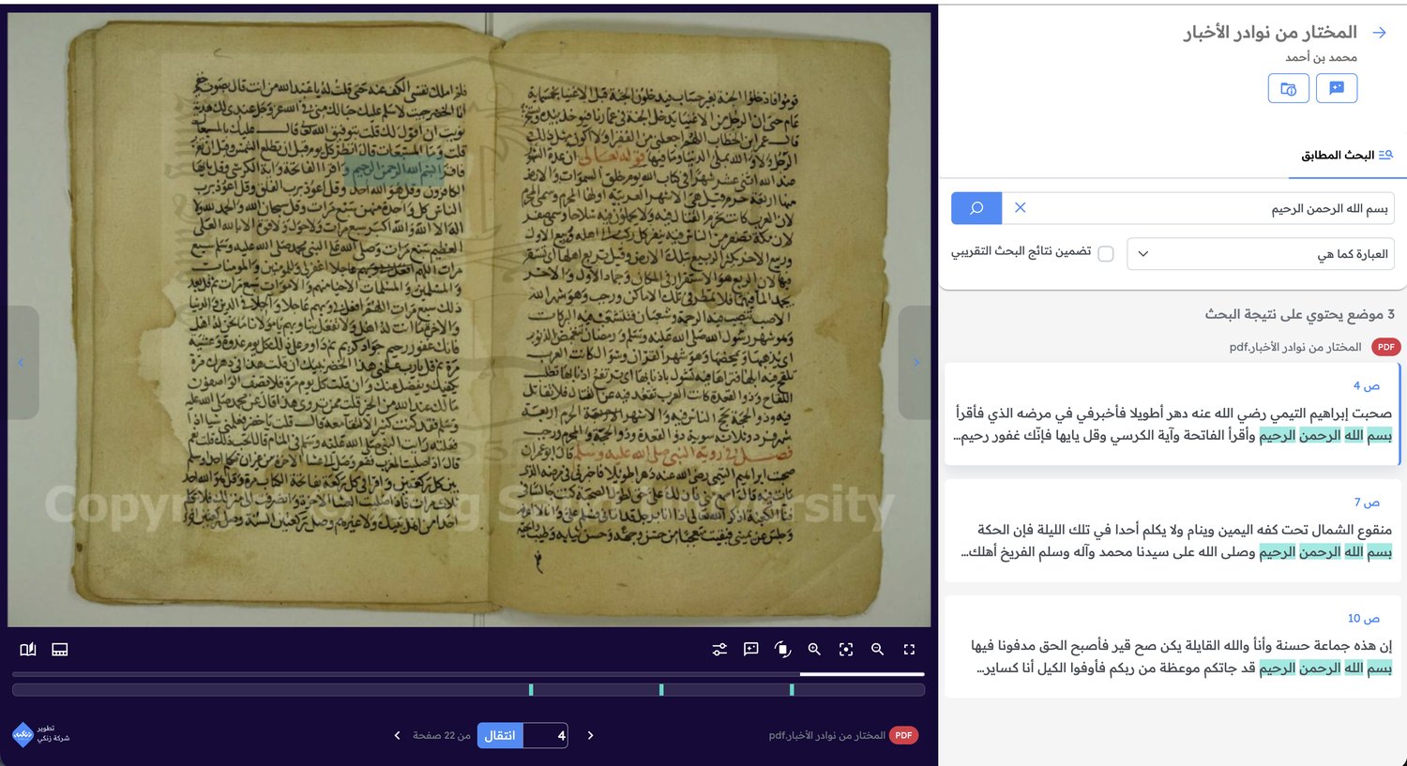
Task: Rotate the page image
Action: click(782, 649)
